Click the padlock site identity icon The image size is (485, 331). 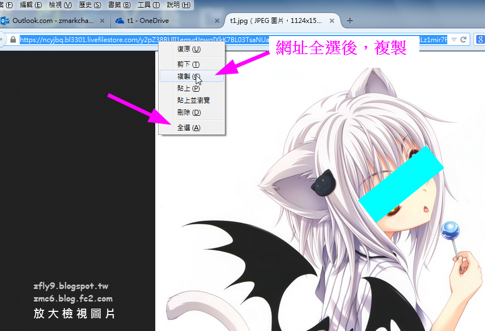(13, 39)
